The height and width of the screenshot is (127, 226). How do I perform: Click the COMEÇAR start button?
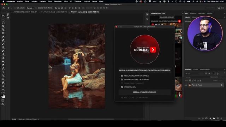click(145, 50)
